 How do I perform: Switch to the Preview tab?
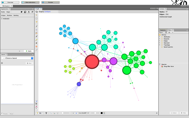(51, 2)
